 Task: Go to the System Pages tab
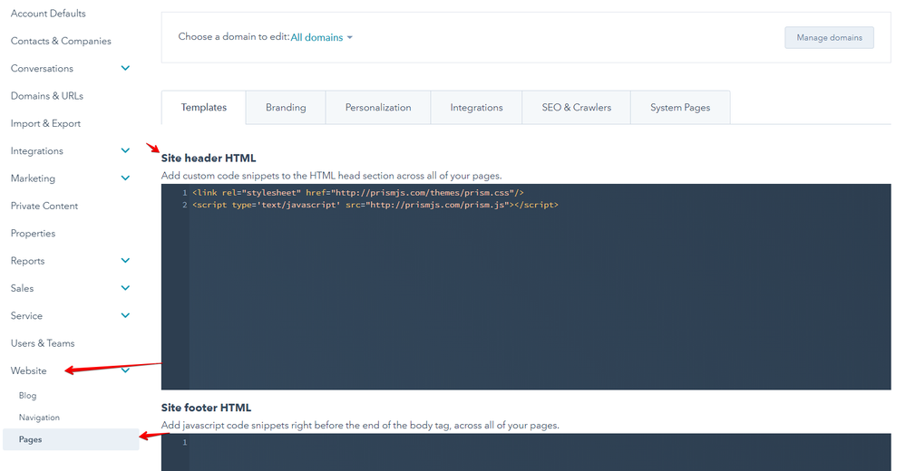[679, 108]
